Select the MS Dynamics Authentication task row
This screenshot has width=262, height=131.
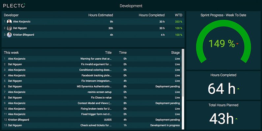92,86
